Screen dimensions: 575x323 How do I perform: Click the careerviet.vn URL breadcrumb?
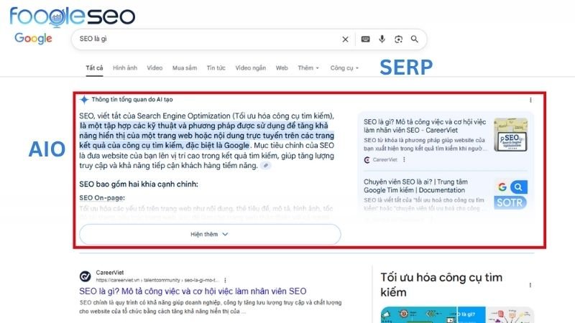157,280
